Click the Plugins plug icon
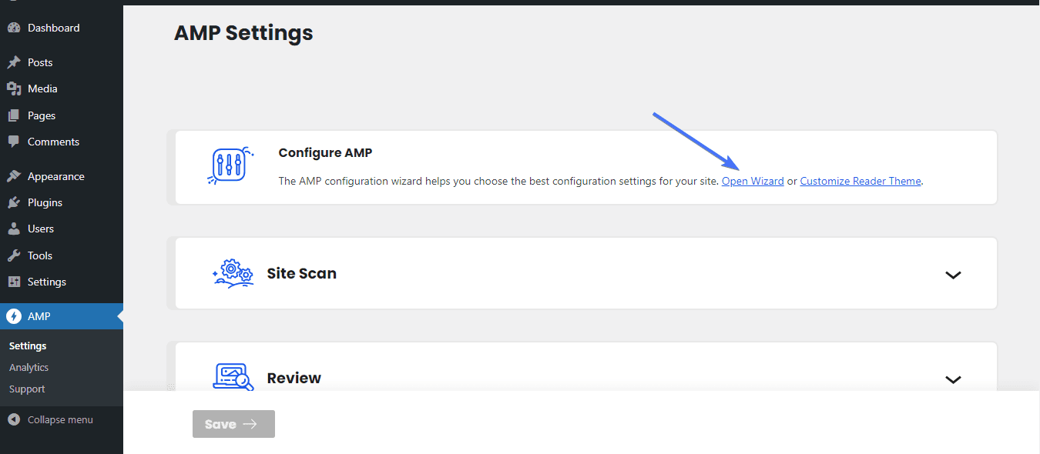 click(14, 202)
